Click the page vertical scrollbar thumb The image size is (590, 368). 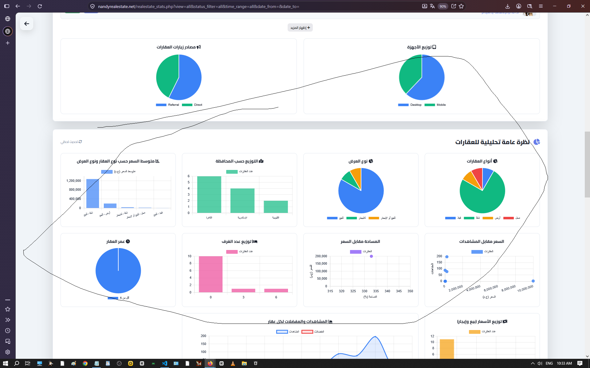(587, 165)
